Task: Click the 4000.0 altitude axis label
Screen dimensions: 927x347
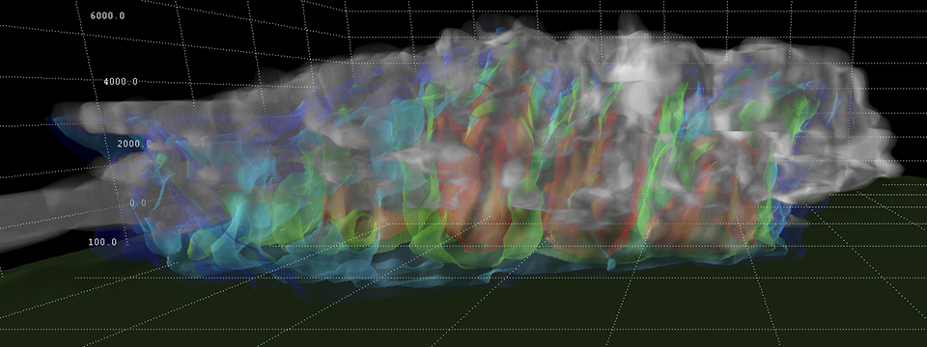Action: [121, 81]
